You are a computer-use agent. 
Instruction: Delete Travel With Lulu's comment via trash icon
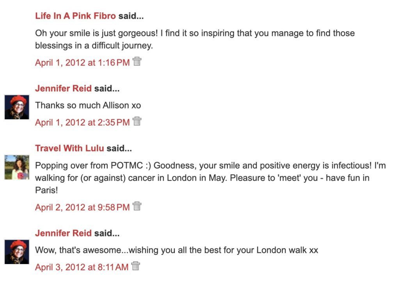pos(137,206)
